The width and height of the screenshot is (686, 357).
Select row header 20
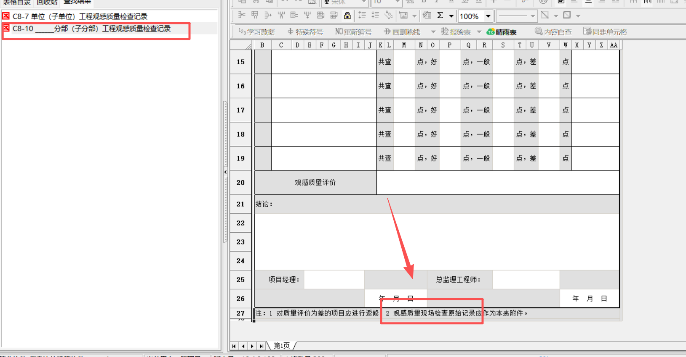(x=240, y=182)
